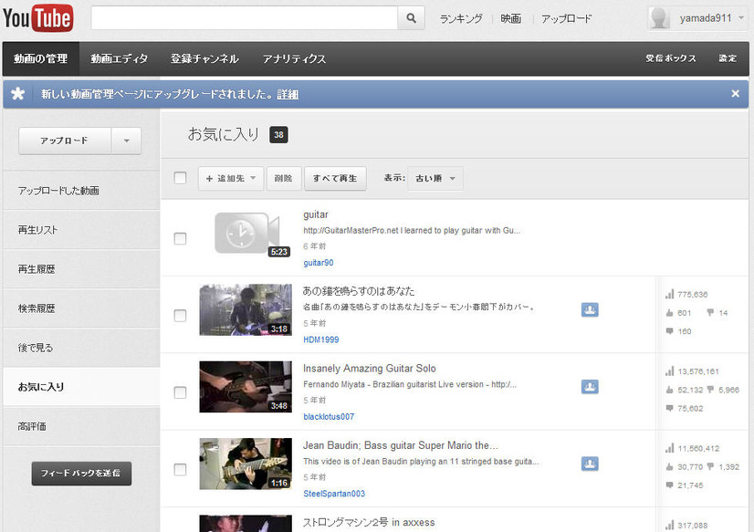
Task: Check the box for あの鐘を鳴らすのはあなた
Action: coord(180,315)
